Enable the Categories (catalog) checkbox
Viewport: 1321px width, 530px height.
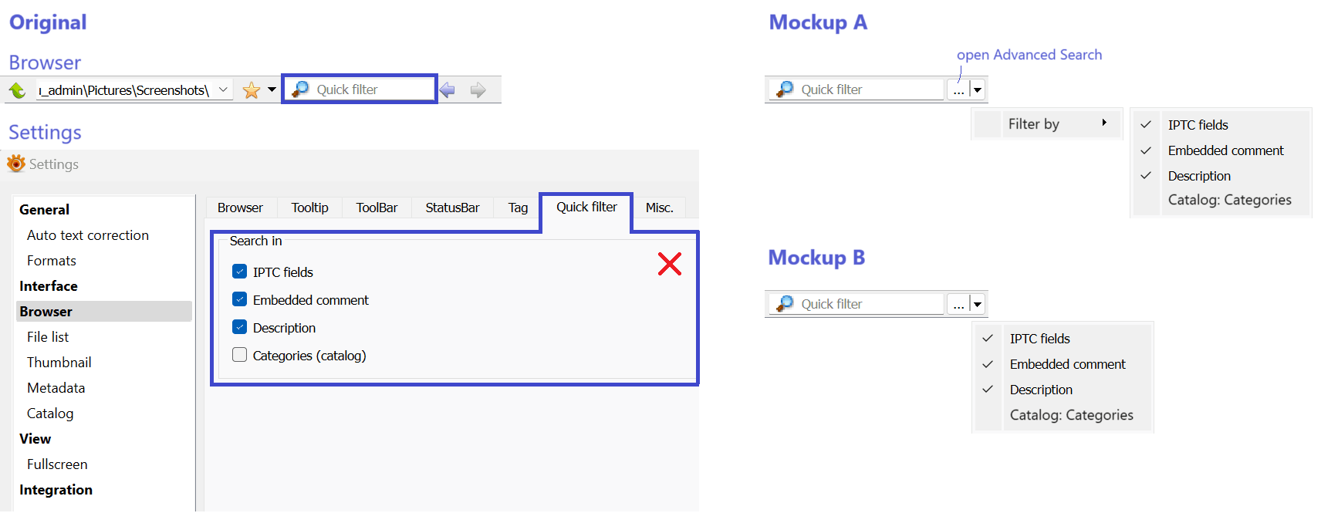coord(240,355)
